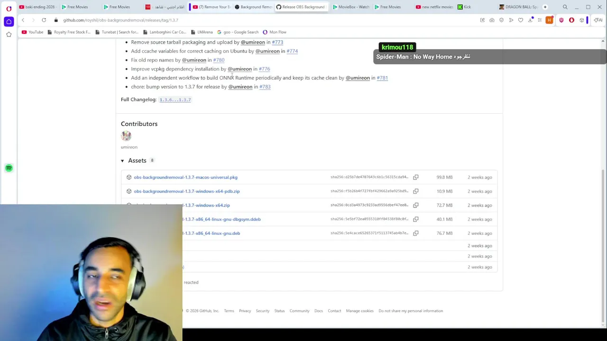This screenshot has height=341, width=607.
Task: Download obs-backgroundremoval-1.3.7-macos-universal.pkg
Action: 185,177
